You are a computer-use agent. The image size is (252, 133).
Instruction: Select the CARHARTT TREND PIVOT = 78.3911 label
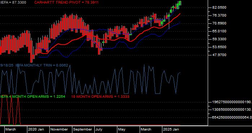click(x=66, y=2)
